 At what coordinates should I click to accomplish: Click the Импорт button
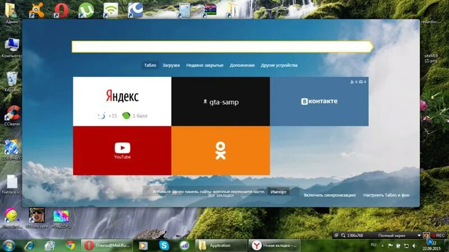click(x=278, y=192)
